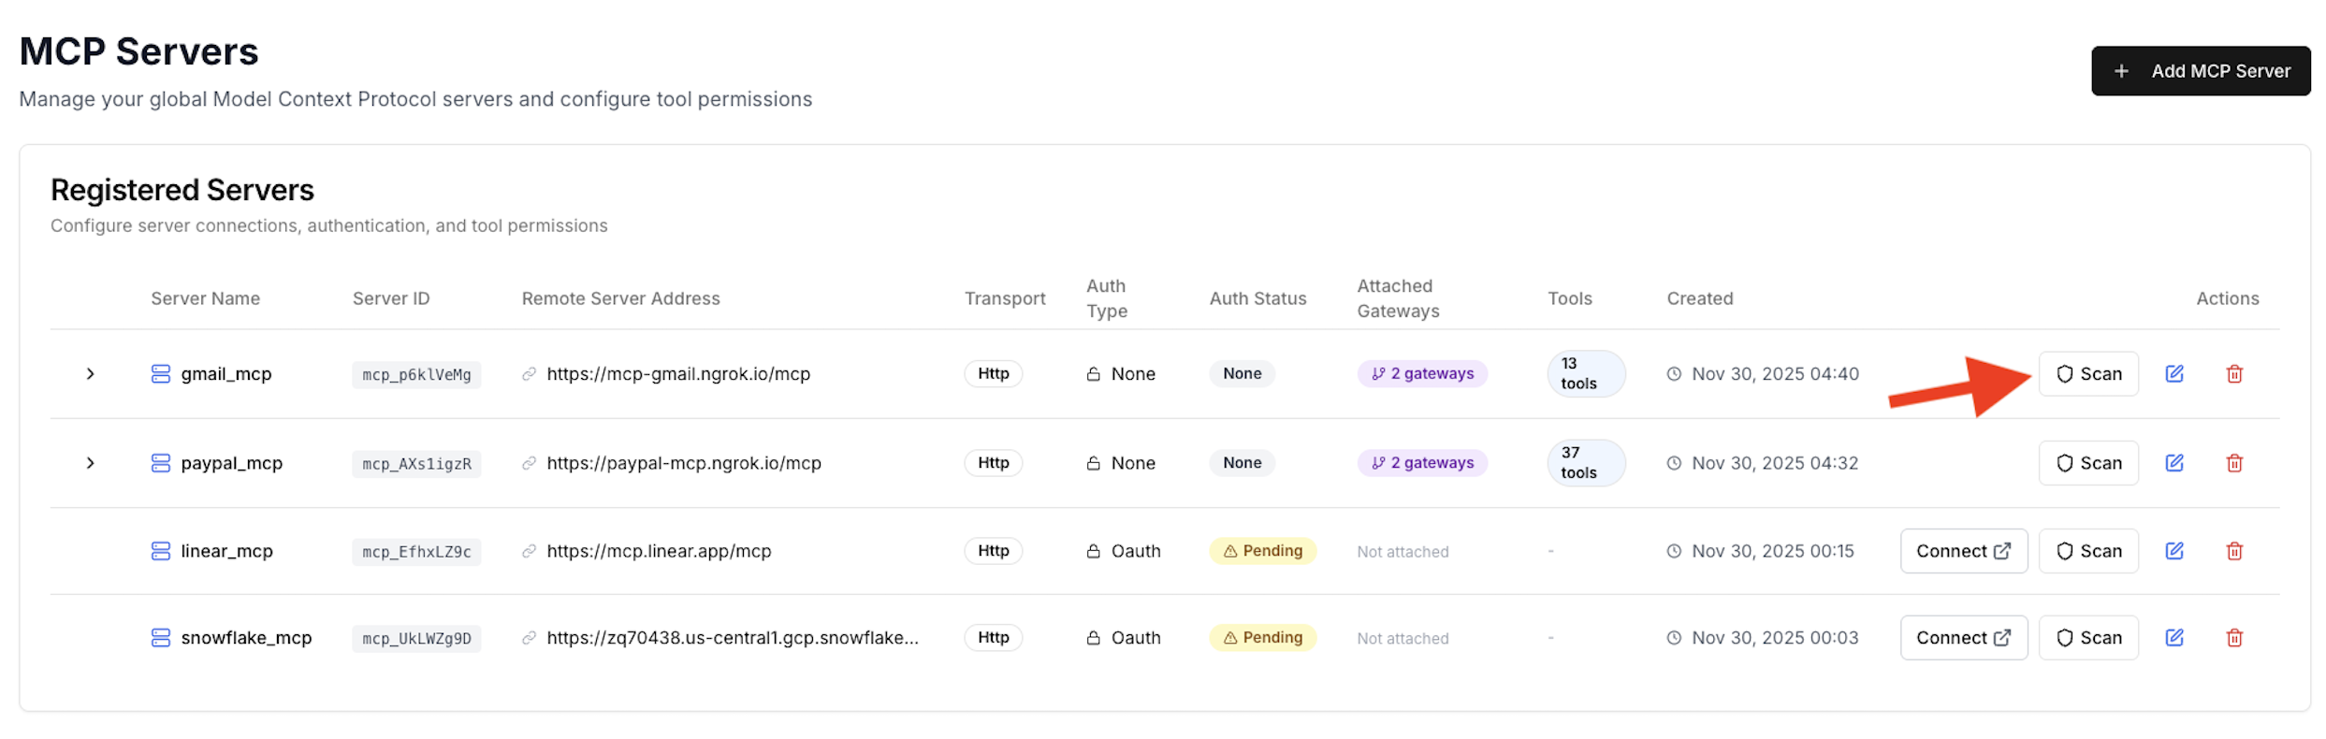Click the Attached Gateways column header
This screenshot has height=739, width=2326.
coord(1398,298)
